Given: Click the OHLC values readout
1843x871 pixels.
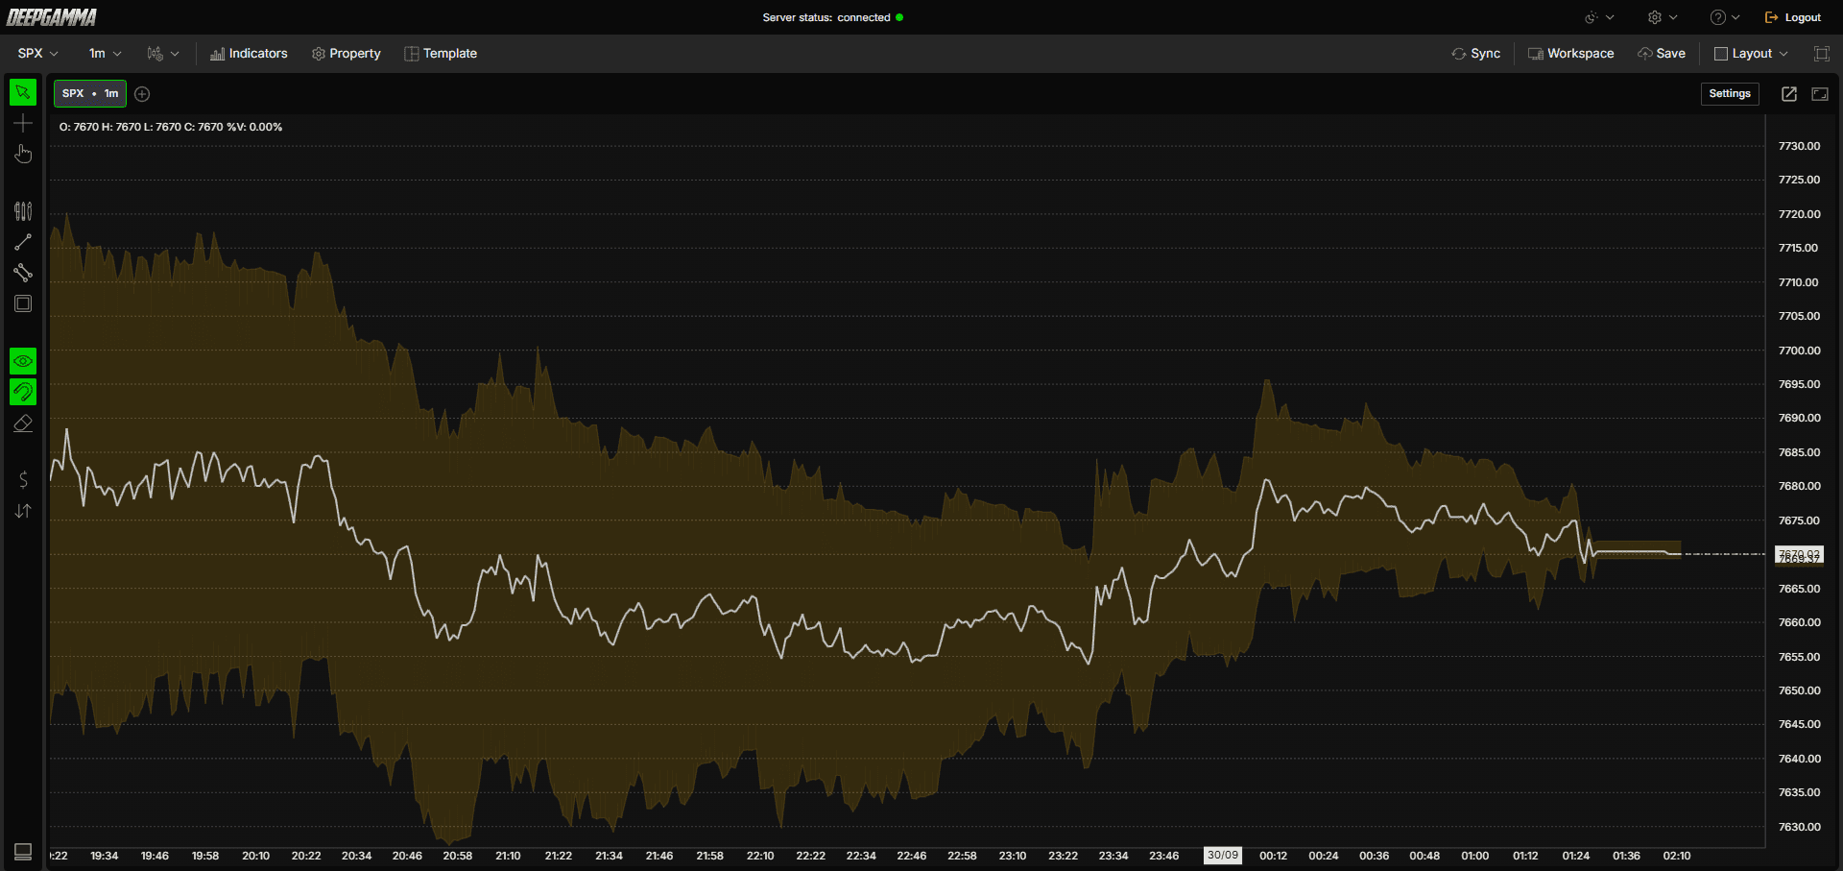Looking at the screenshot, I should (171, 127).
